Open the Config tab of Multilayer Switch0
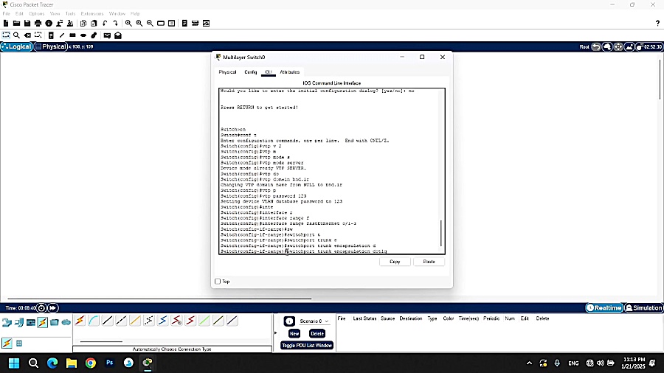Image resolution: width=664 pixels, height=373 pixels. pyautogui.click(x=251, y=72)
